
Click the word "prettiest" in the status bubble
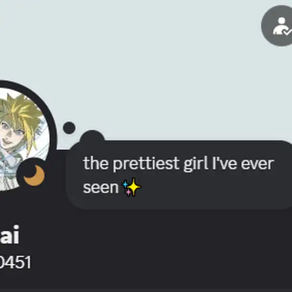pos(146,164)
